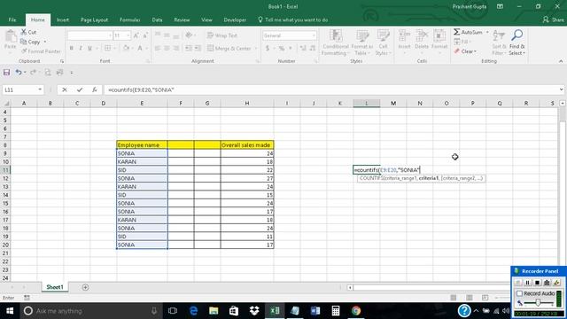The height and width of the screenshot is (319, 567).
Task: Open Conditional Formatting menu
Action: pos(336,43)
